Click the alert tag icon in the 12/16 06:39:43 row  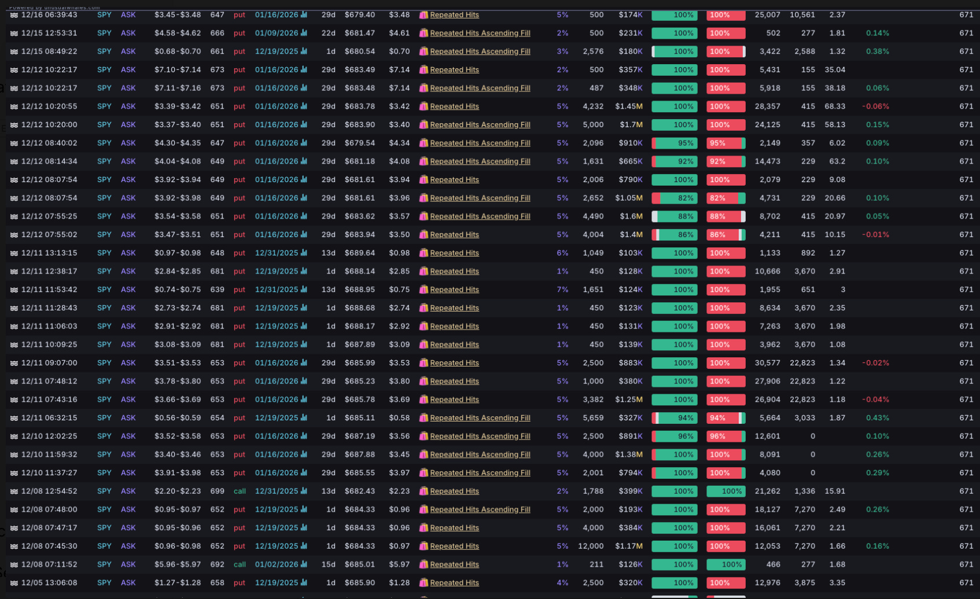(x=423, y=14)
